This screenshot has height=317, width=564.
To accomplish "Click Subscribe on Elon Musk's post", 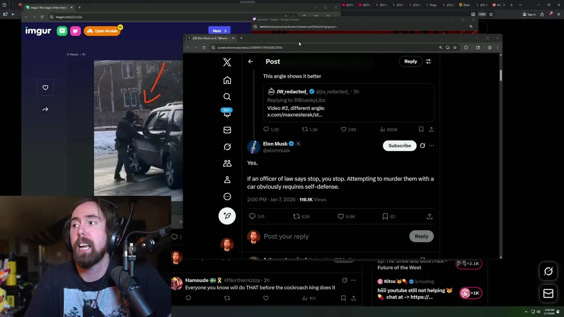I will pos(399,146).
